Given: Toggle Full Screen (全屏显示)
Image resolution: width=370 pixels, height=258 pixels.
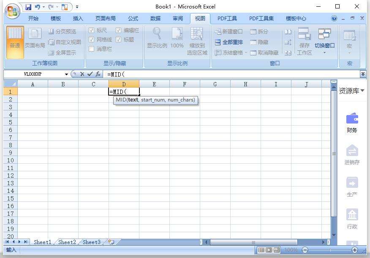Looking at the screenshot, I should pyautogui.click(x=62, y=53).
